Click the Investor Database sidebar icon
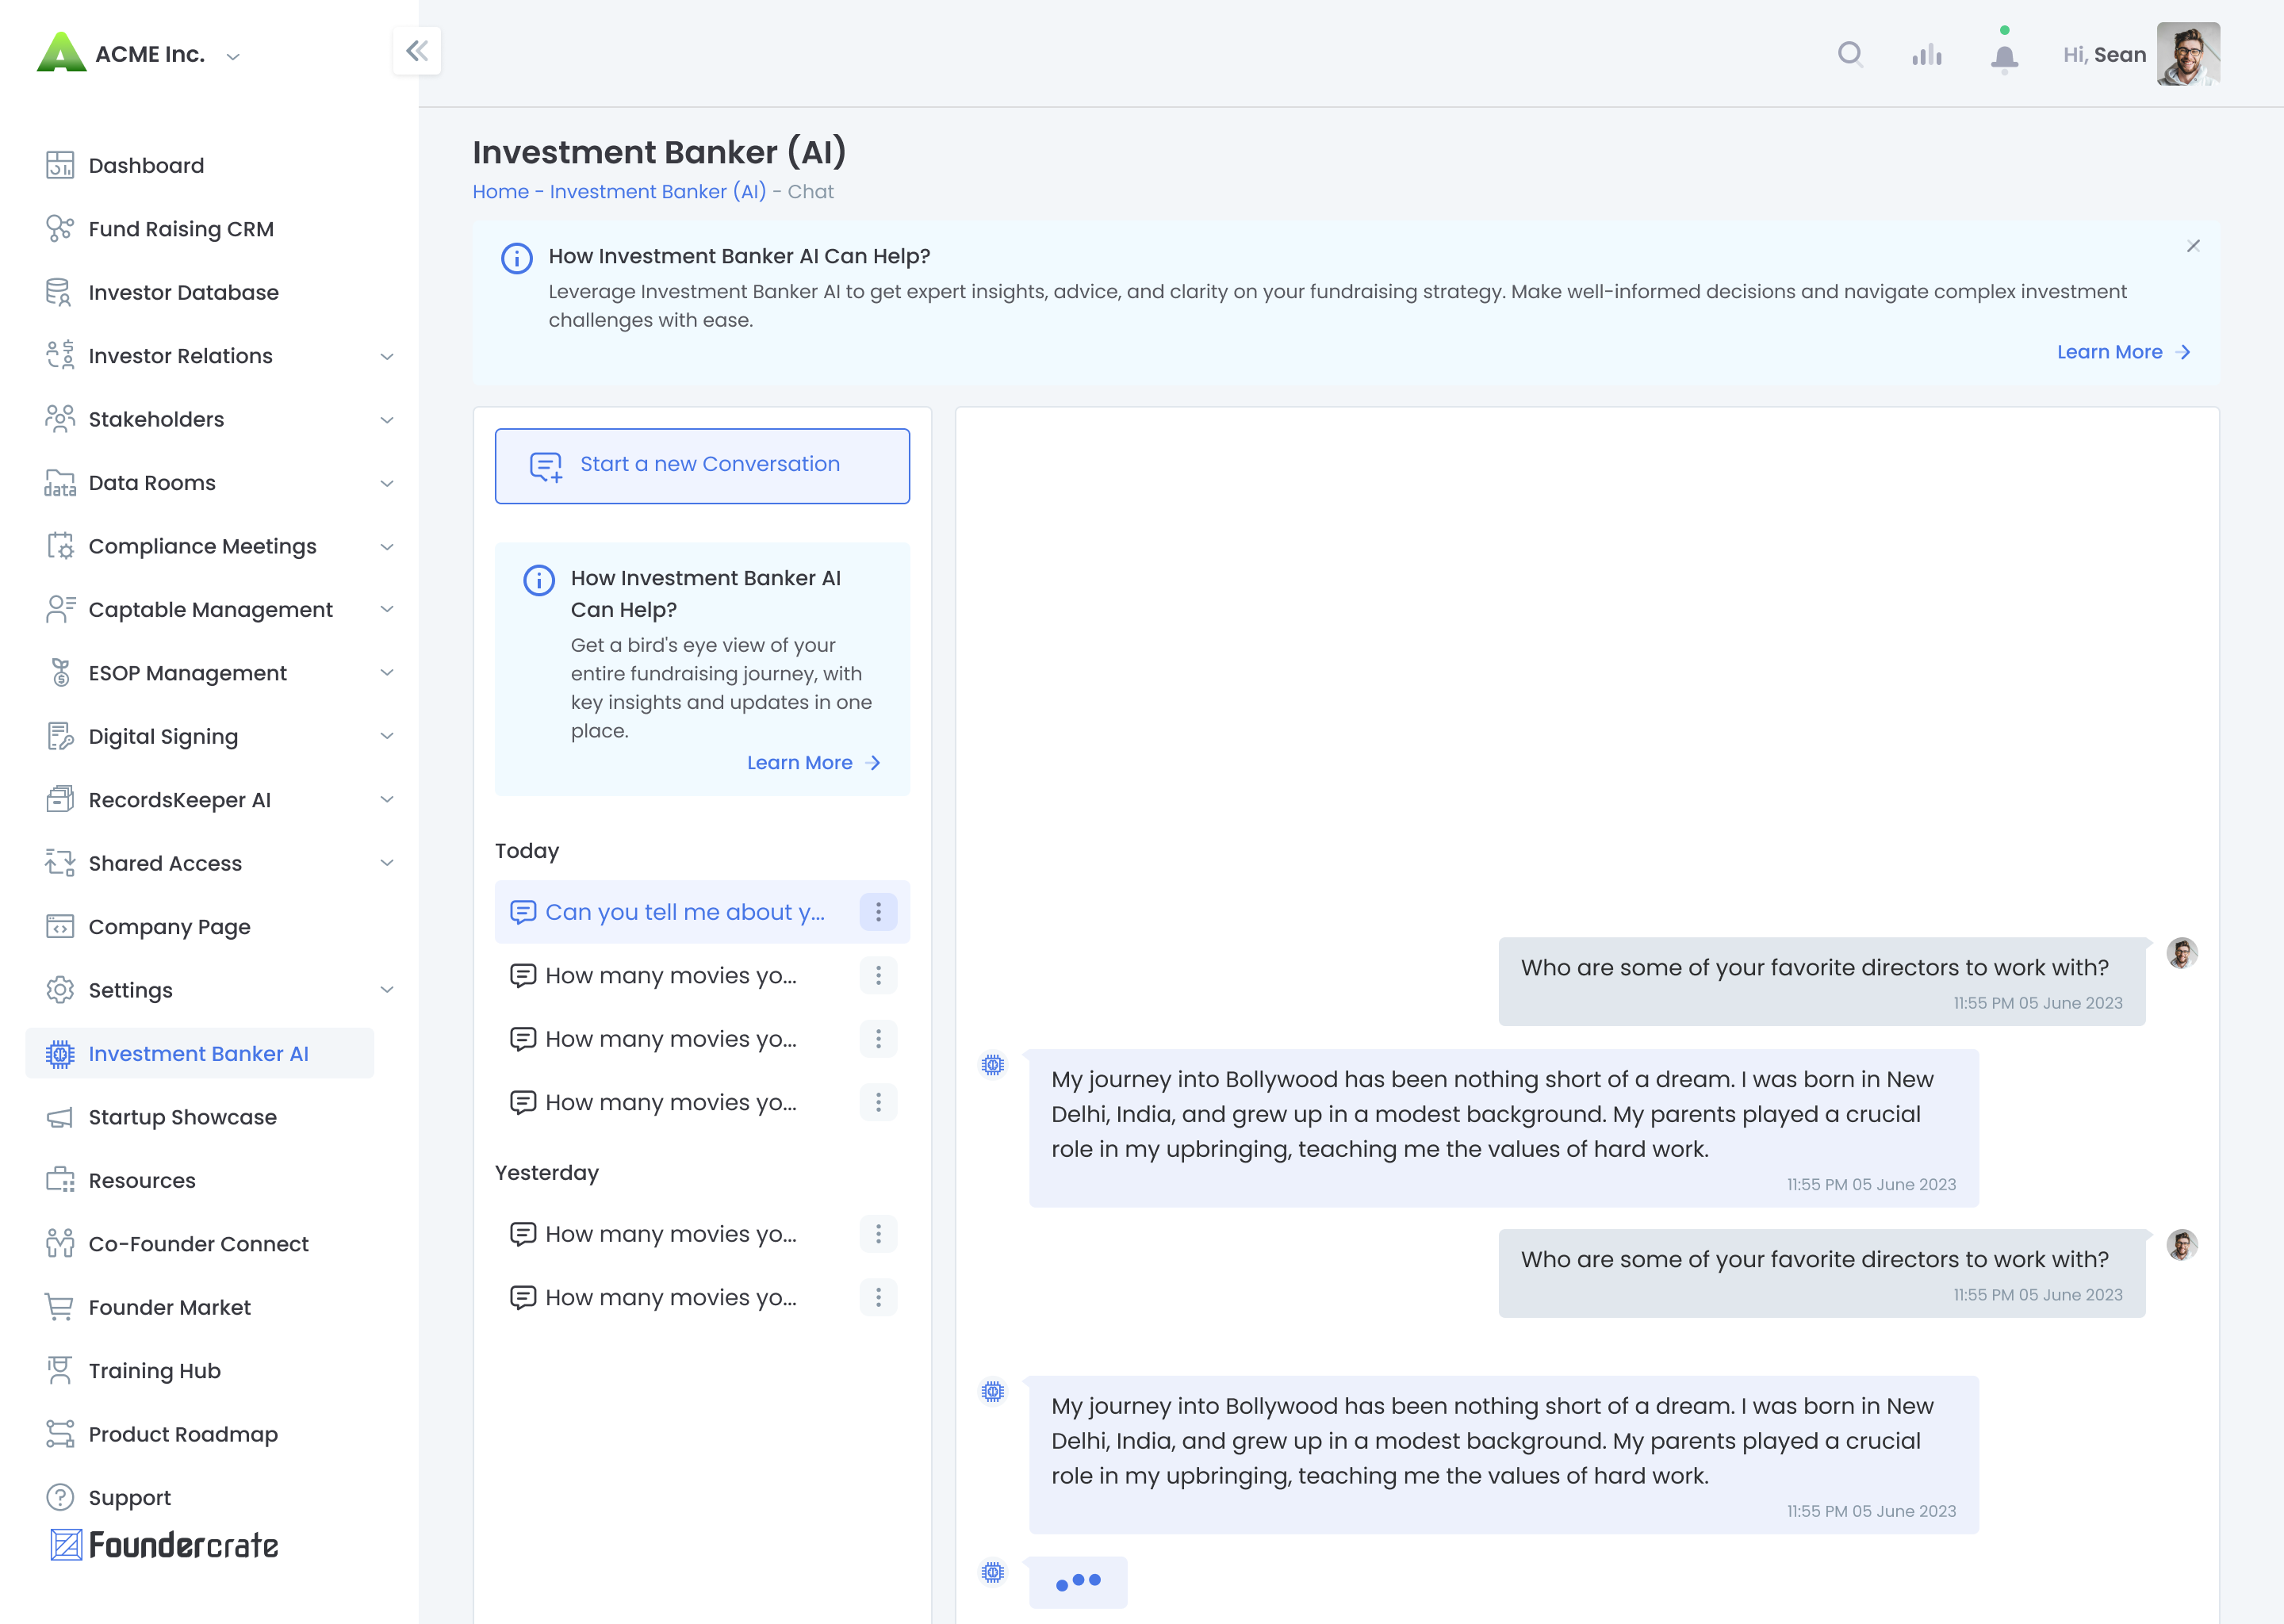 (58, 292)
